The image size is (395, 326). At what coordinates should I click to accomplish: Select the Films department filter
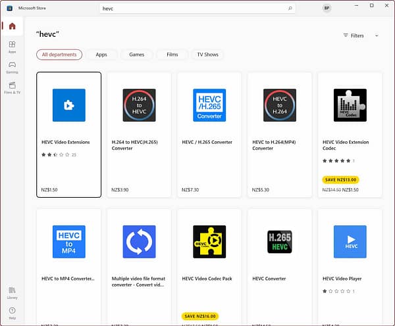pos(172,55)
